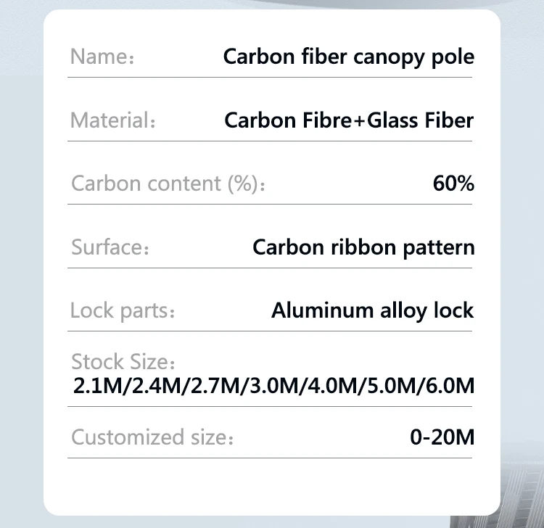Click the "Carbon ribbon pattern" value
544x528 pixels.
[363, 247]
